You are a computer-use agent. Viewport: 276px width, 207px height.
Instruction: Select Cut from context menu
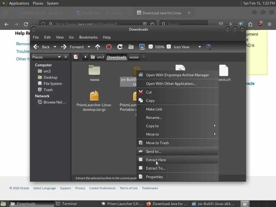tap(177, 92)
